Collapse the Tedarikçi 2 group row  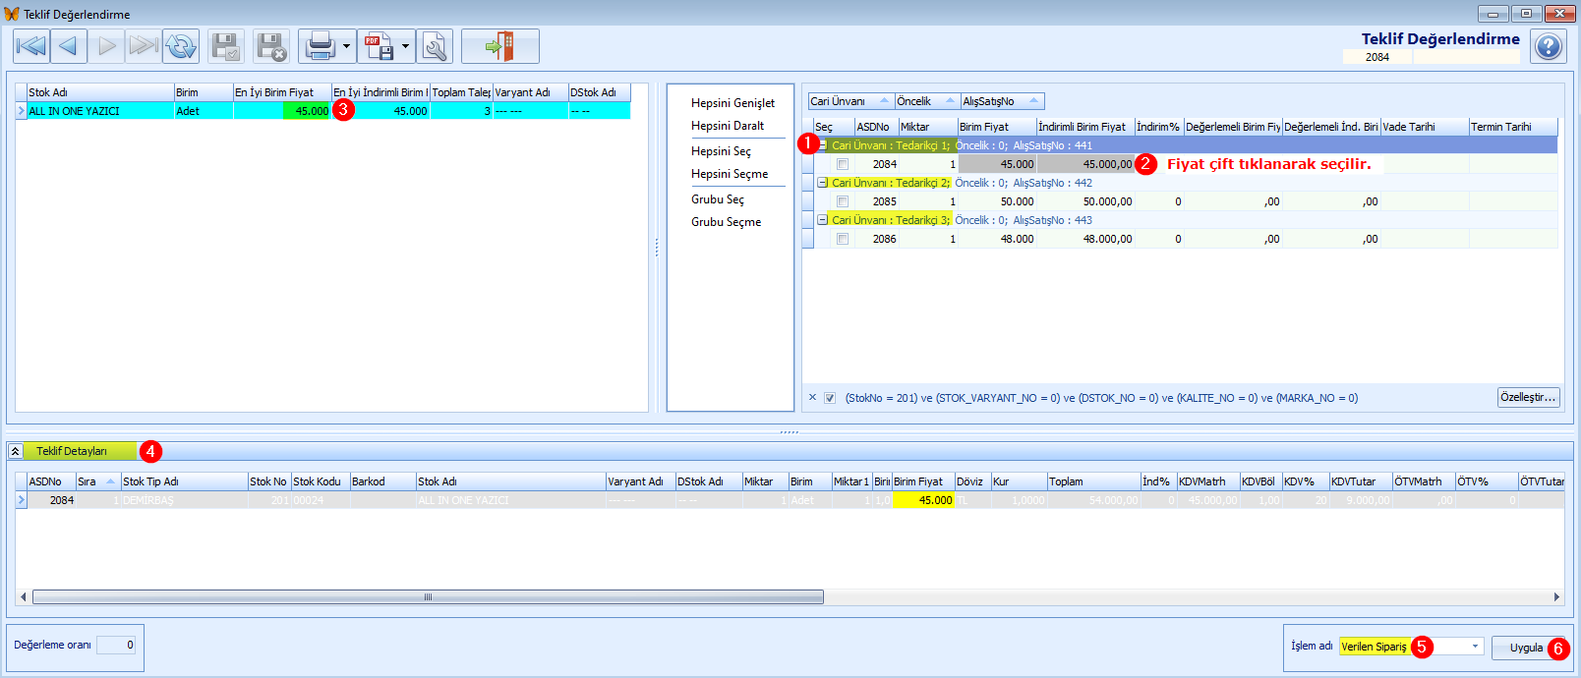[x=822, y=183]
